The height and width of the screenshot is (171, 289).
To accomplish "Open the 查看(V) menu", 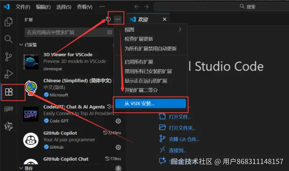I will click(85, 7).
